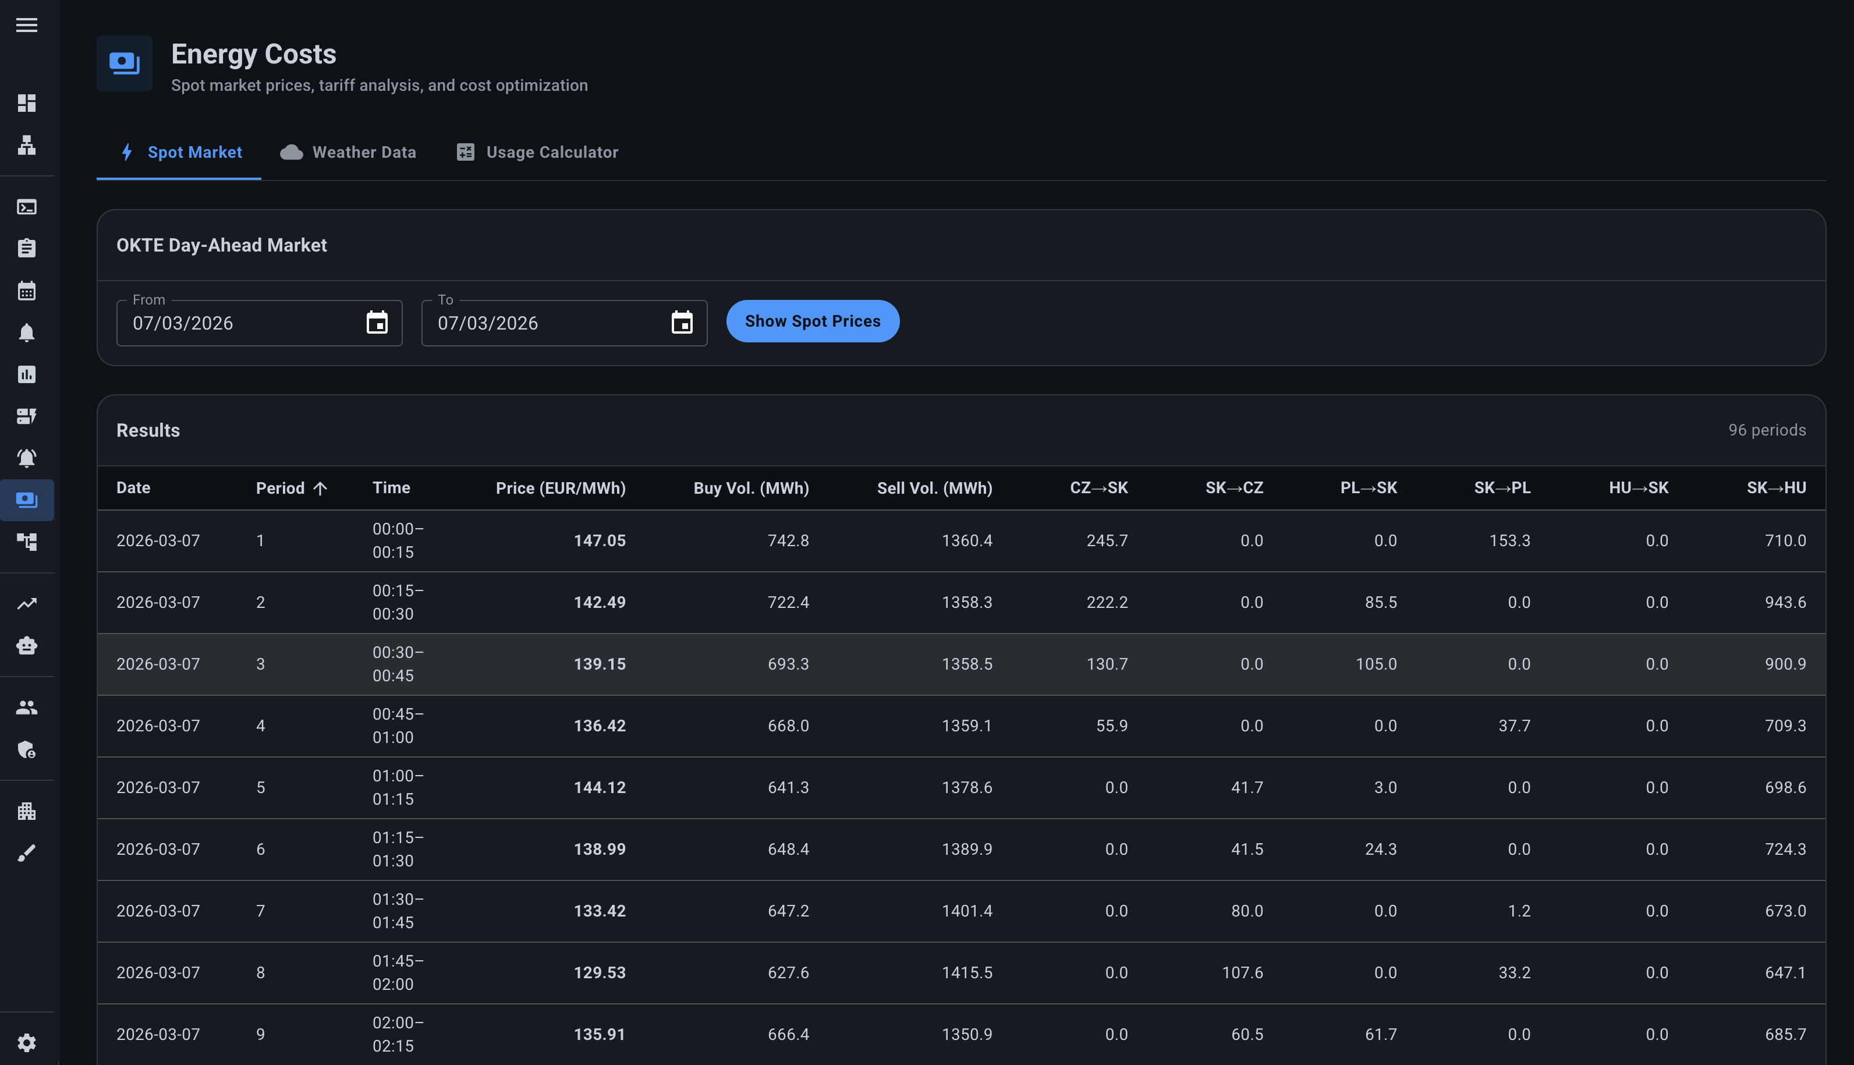The height and width of the screenshot is (1065, 1854).
Task: Open the bar chart reports sidebar icon
Action: [26, 374]
